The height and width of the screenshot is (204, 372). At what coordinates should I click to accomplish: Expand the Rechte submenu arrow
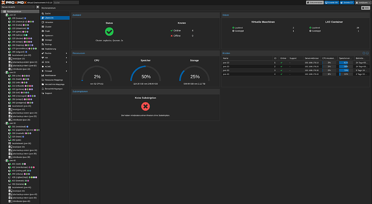coord(66,53)
